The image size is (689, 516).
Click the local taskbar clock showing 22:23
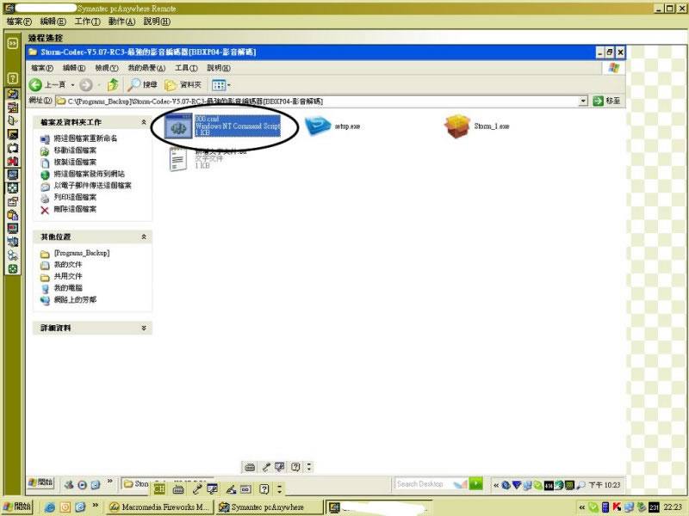click(673, 507)
